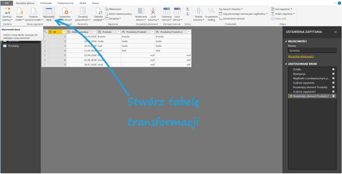This screenshot has height=174, width=342.
Task: Click the Wszystkie właściwości link
Action: click(301, 56)
